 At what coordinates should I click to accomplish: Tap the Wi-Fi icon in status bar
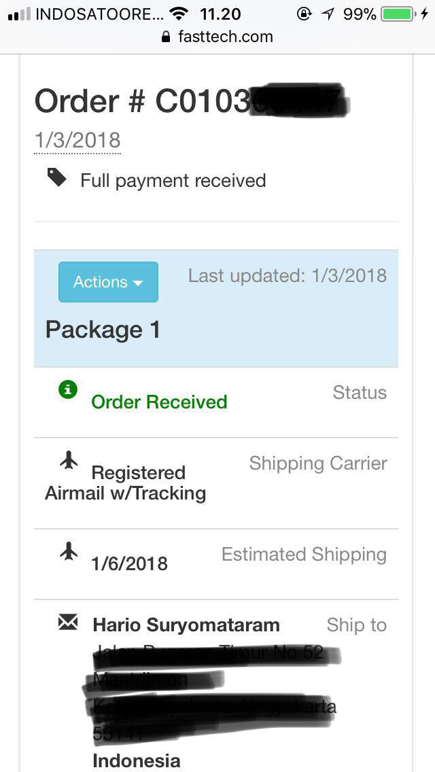click(180, 14)
